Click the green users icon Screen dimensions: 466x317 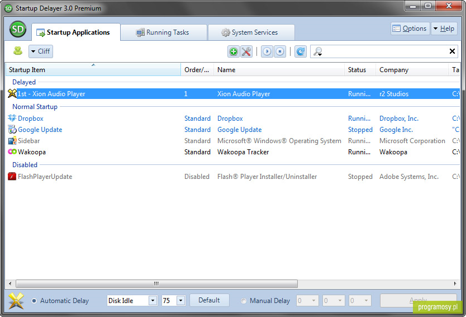pyautogui.click(x=18, y=51)
